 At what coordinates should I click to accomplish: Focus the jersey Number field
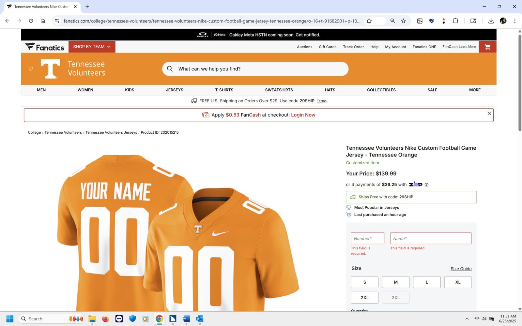pyautogui.click(x=368, y=238)
